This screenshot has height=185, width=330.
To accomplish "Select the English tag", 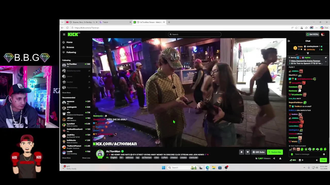I will point(114,158).
